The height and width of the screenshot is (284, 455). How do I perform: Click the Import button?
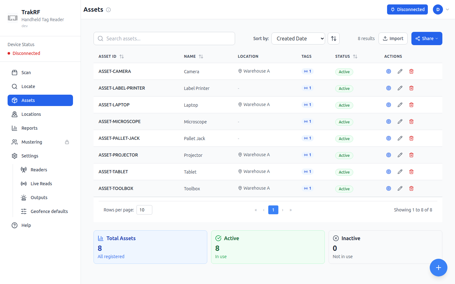[x=393, y=38]
